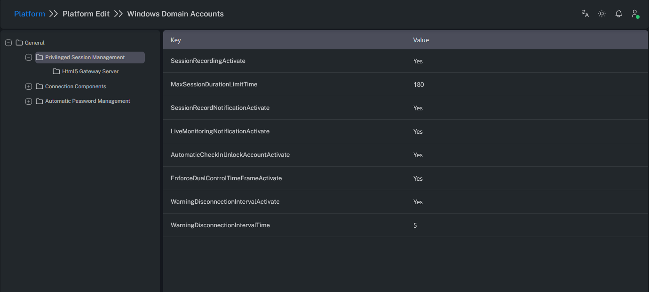Select the MaxSessionDurationLimitTime value 180

(x=419, y=85)
